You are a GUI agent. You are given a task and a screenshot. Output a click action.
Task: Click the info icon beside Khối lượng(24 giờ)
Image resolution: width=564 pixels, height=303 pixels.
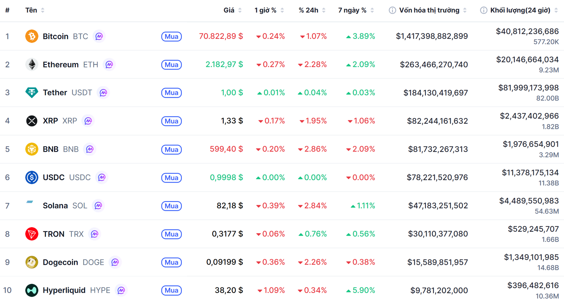(x=484, y=10)
